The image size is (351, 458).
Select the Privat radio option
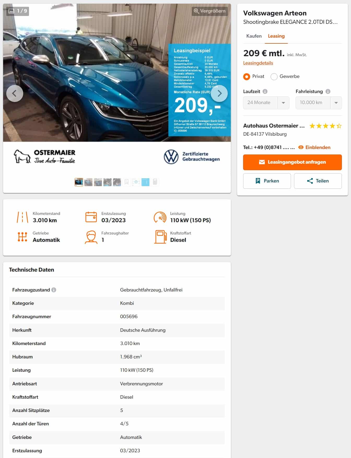[247, 77]
